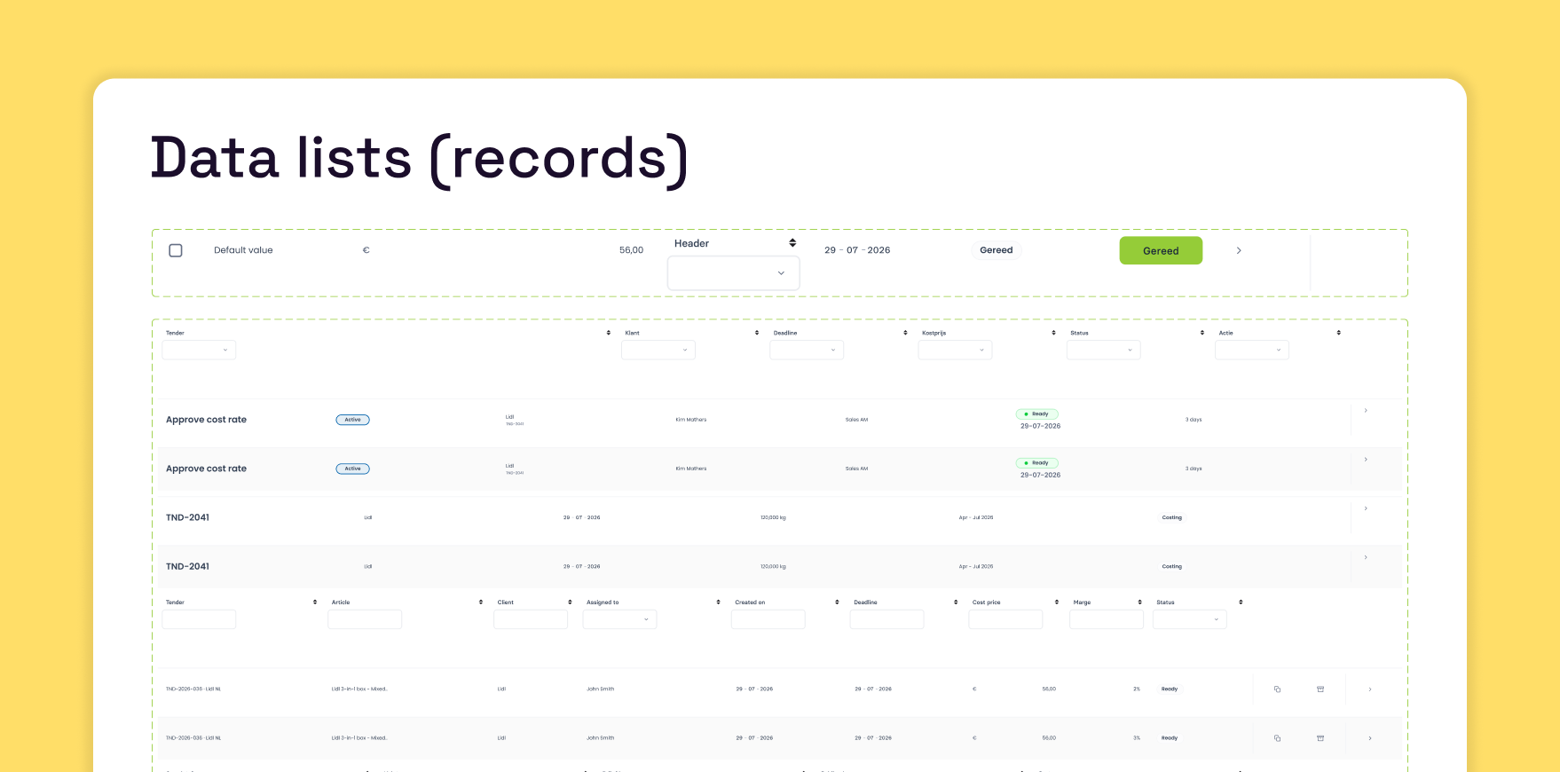Screen dimensions: 1560x772
Task: Click the Marge filter input
Action: point(1107,619)
